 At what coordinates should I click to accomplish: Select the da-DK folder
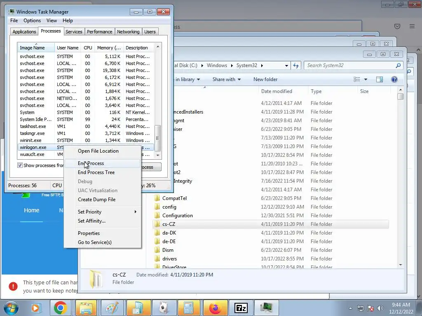[169, 233]
